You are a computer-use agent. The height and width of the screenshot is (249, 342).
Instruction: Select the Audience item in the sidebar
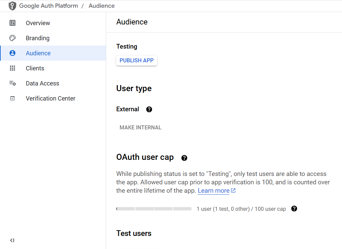point(38,53)
